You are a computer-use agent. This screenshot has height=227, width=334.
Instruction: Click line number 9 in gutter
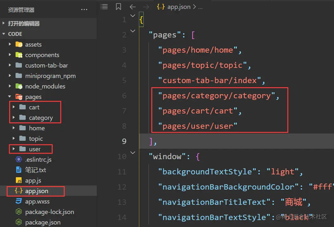point(124,141)
